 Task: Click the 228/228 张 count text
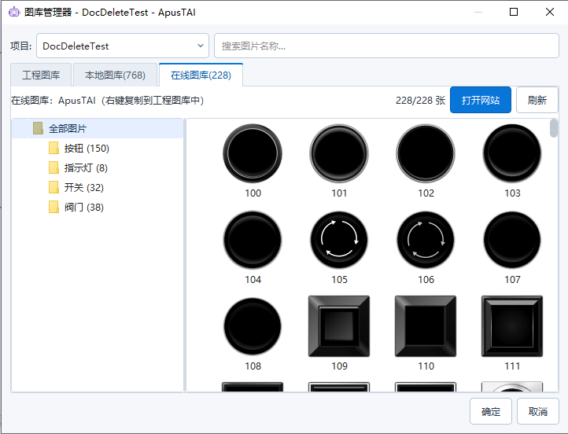(x=420, y=100)
